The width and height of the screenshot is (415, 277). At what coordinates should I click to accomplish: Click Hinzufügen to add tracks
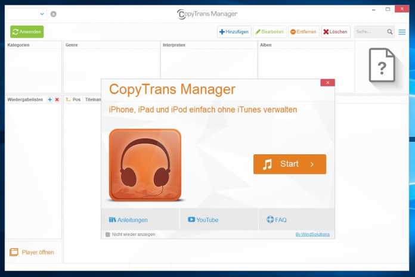click(234, 32)
